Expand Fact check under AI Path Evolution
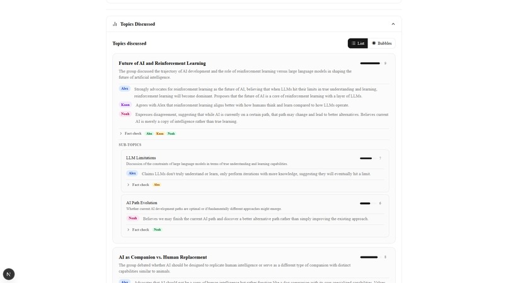Screen dimensions: 508x283 pyautogui.click(x=138, y=230)
